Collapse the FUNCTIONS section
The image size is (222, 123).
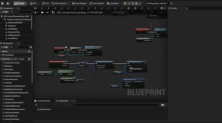(x=1, y=59)
